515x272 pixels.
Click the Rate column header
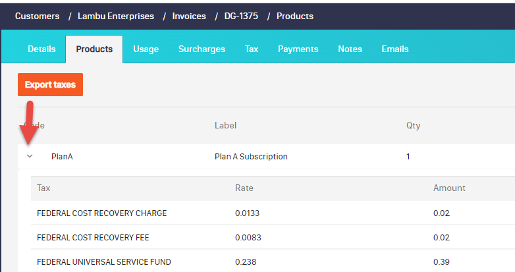coord(244,188)
